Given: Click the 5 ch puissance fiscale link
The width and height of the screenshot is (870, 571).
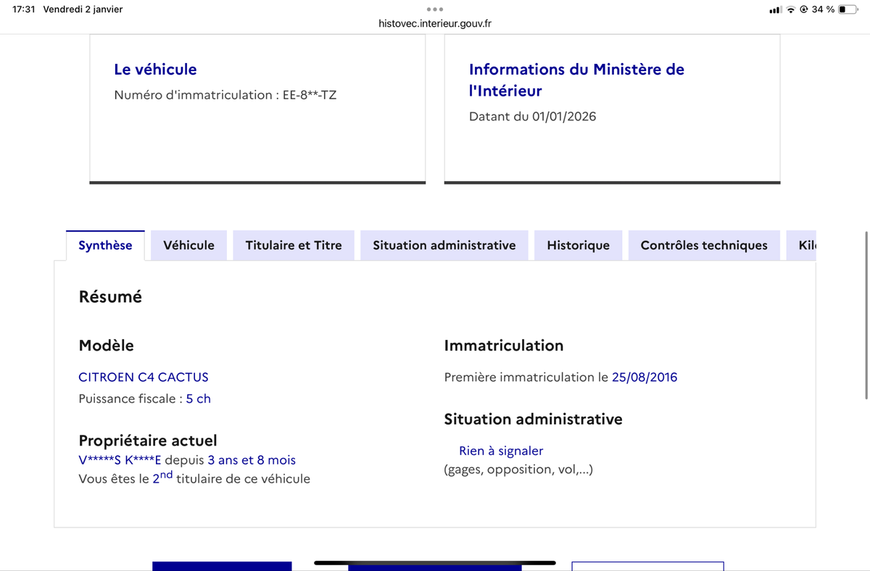Looking at the screenshot, I should coord(198,398).
